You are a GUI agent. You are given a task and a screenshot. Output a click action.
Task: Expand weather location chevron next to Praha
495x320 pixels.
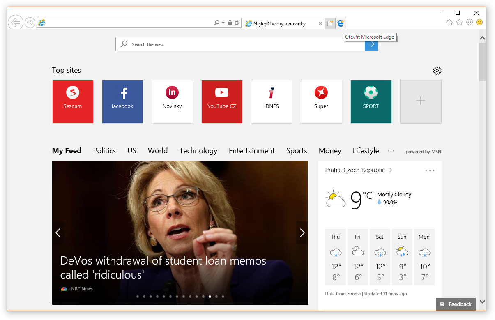click(391, 170)
